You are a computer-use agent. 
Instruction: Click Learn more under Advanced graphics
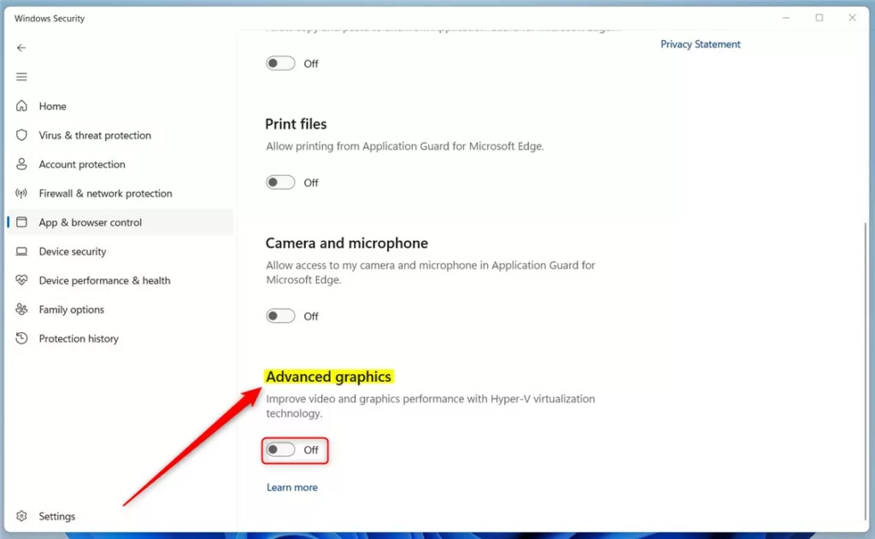coord(292,487)
